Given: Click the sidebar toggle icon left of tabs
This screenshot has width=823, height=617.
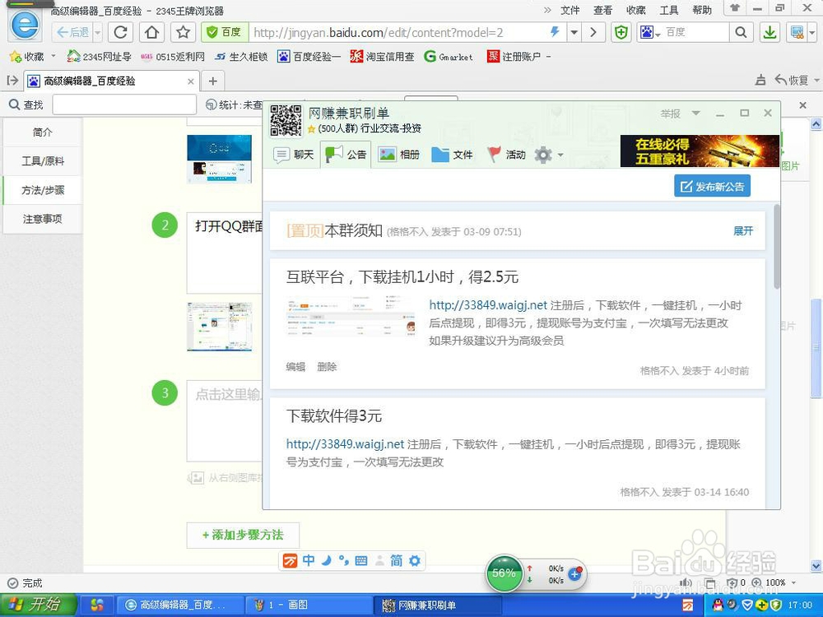Looking at the screenshot, I should (x=12, y=81).
